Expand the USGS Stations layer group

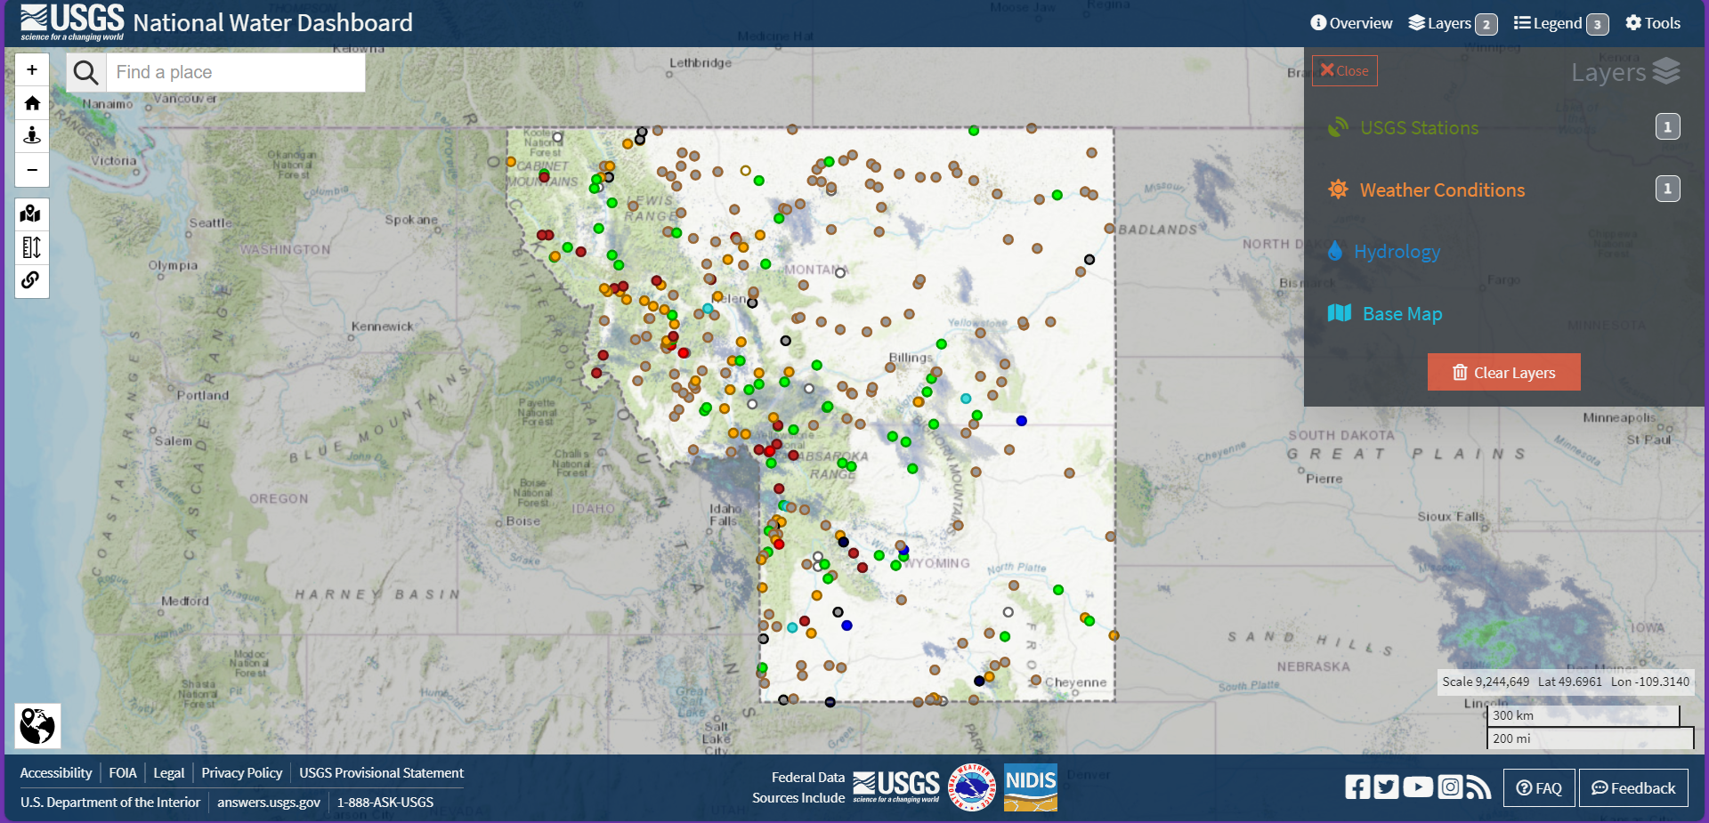1419,128
